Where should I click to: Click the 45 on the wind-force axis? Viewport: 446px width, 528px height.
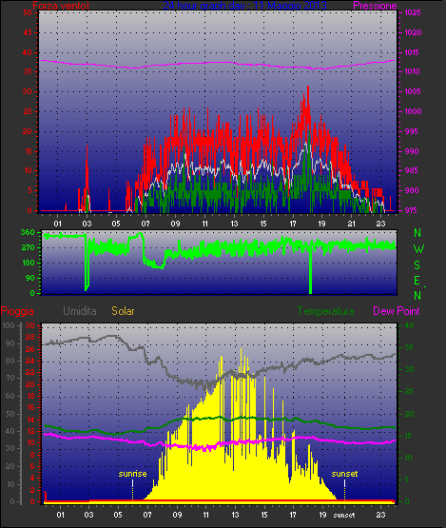coord(28,32)
